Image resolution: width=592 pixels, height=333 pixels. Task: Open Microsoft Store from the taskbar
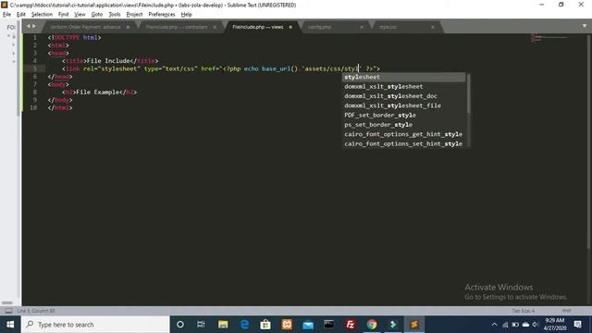265,325
